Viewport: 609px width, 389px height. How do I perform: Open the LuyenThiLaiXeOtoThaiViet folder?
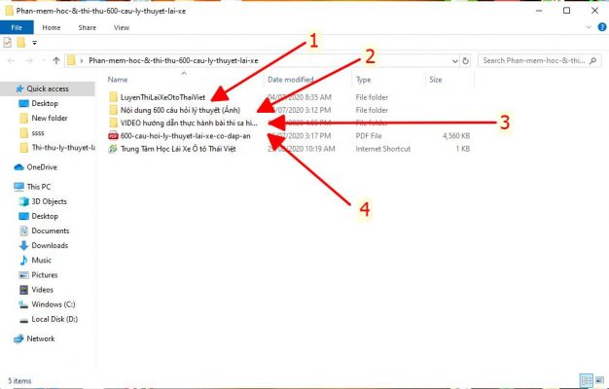click(x=162, y=96)
